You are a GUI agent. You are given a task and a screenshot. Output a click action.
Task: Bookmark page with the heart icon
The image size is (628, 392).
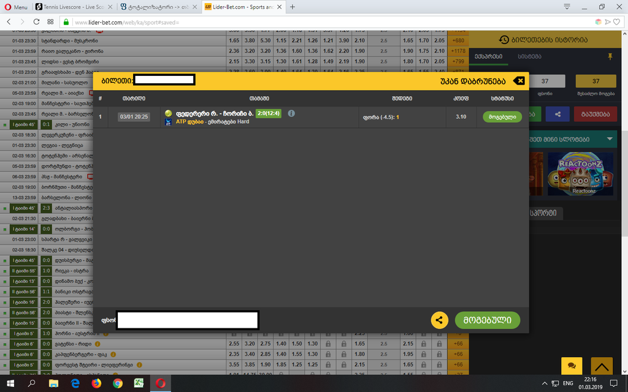[x=617, y=22]
